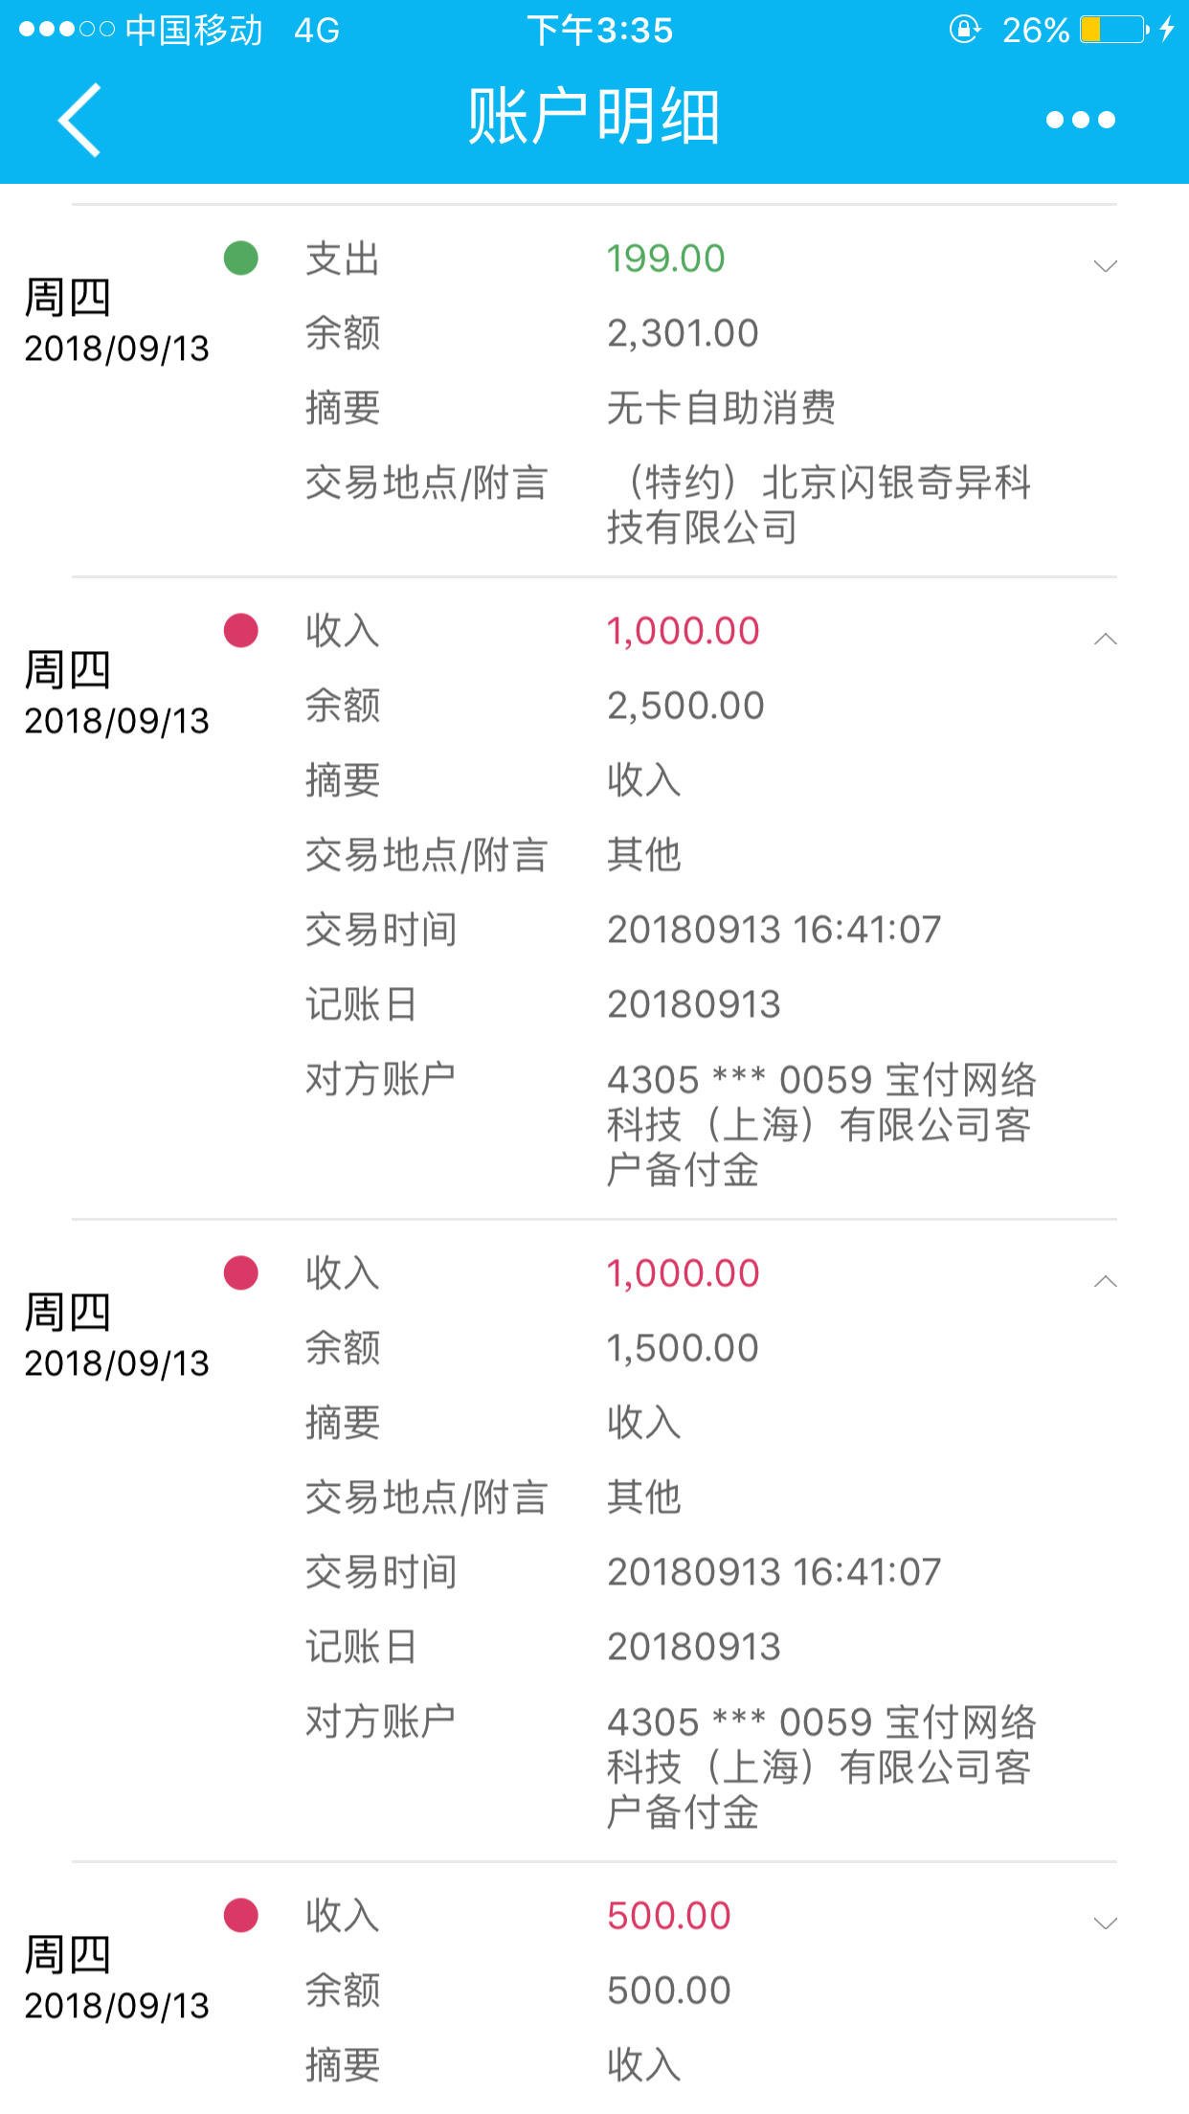The image size is (1189, 2114).
Task: Expand the 500.00 income entry
Action: (1105, 1923)
